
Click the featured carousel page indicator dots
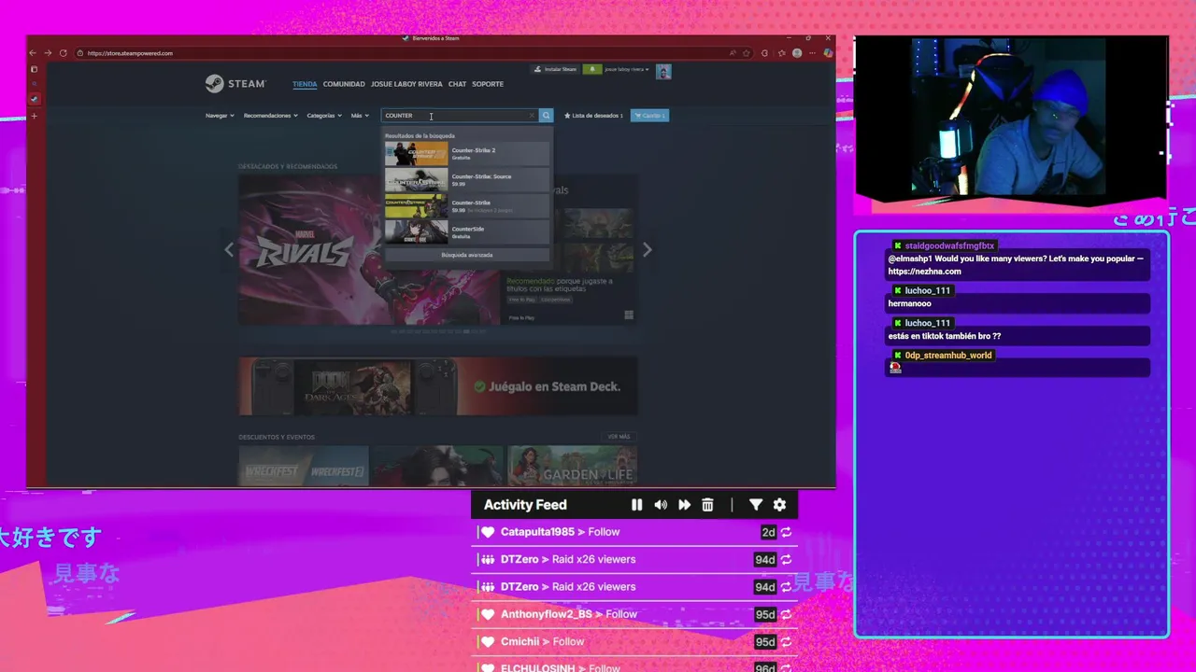click(438, 331)
